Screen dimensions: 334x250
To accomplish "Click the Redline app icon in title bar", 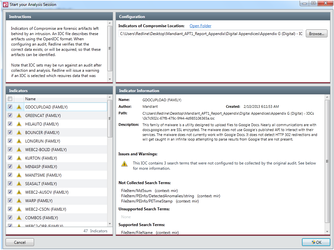I will [5, 5].
